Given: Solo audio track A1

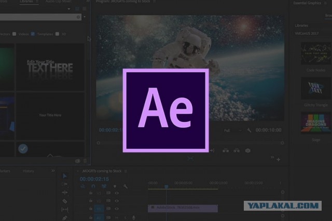Looking at the screenshot, I should pos(125,217).
